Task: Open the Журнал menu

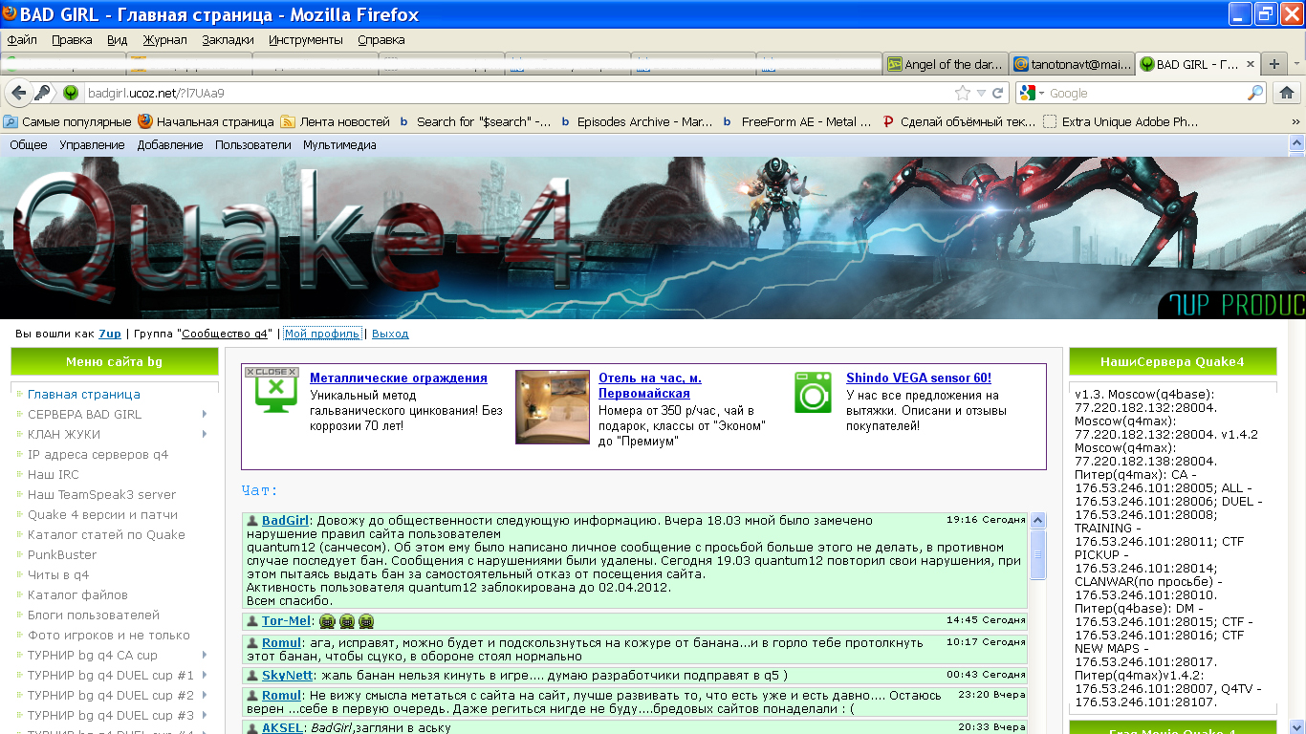Action: tap(164, 40)
